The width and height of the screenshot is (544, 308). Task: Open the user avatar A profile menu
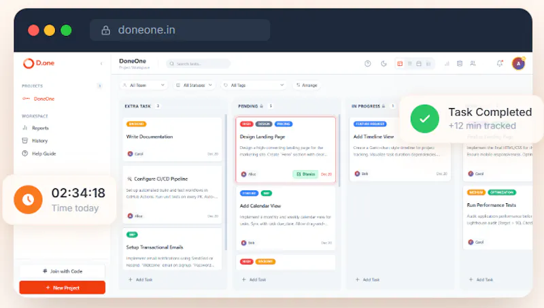519,63
